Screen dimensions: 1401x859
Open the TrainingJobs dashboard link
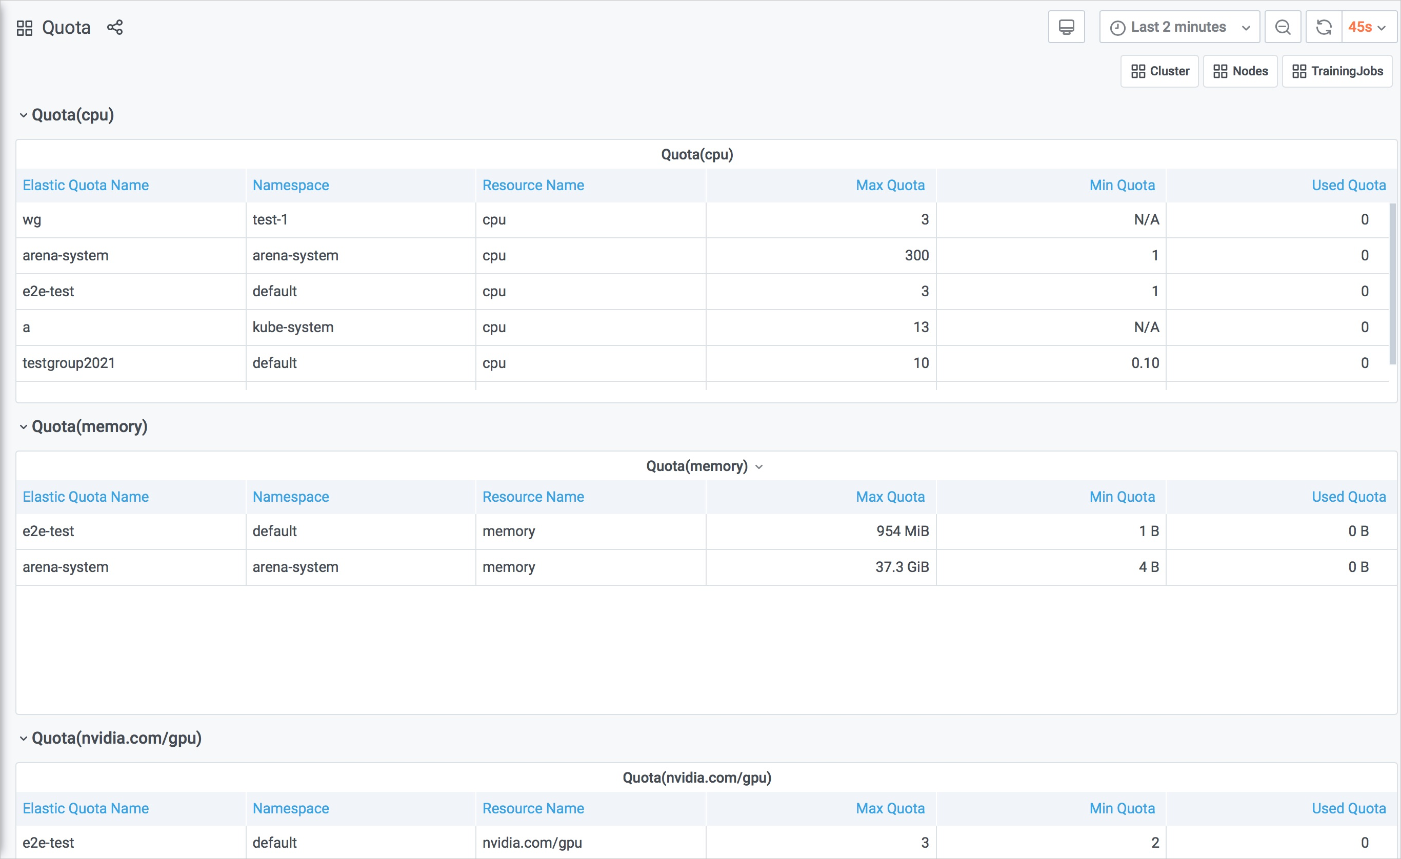coord(1337,72)
